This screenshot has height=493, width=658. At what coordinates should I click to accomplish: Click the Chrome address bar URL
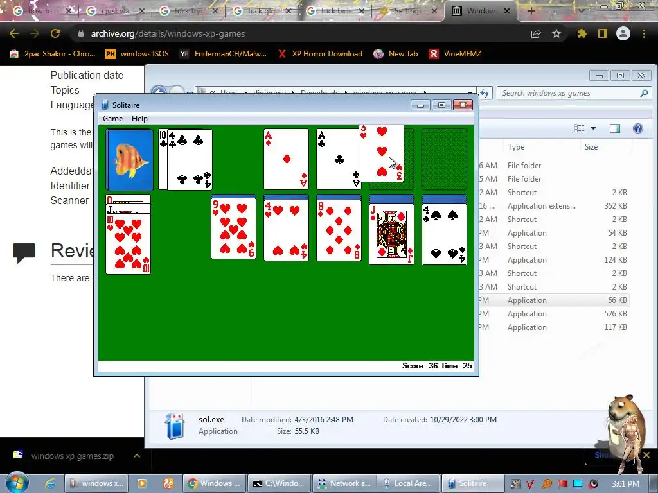coord(168,33)
